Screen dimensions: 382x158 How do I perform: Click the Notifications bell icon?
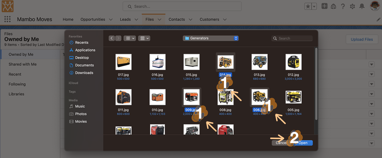tap(362, 6)
